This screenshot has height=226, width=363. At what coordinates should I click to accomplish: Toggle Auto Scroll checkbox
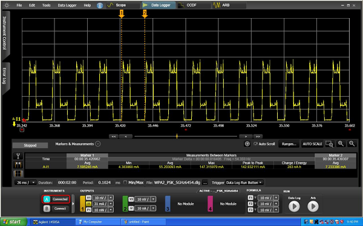pos(255,144)
